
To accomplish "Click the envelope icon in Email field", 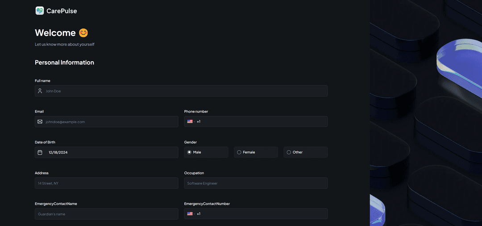I will pyautogui.click(x=40, y=122).
